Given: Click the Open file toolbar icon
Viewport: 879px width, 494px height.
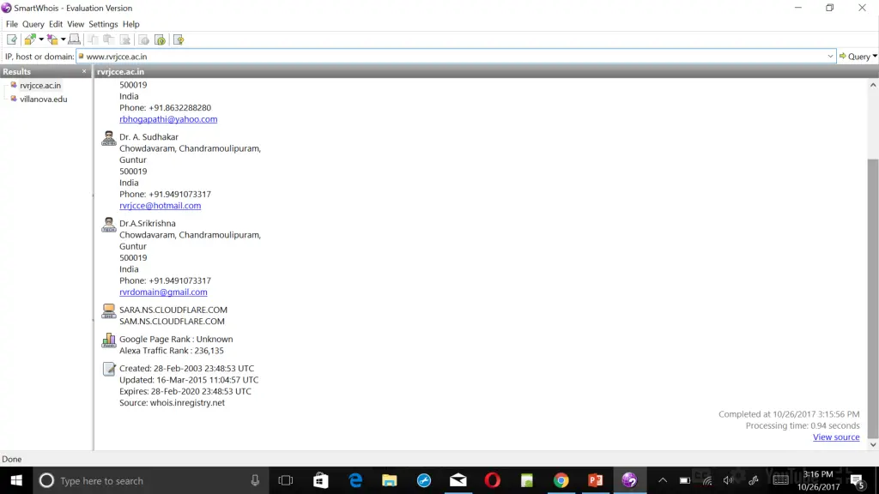Looking at the screenshot, I should pos(30,39).
